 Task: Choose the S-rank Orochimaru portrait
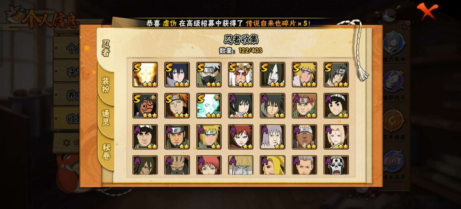click(x=272, y=74)
